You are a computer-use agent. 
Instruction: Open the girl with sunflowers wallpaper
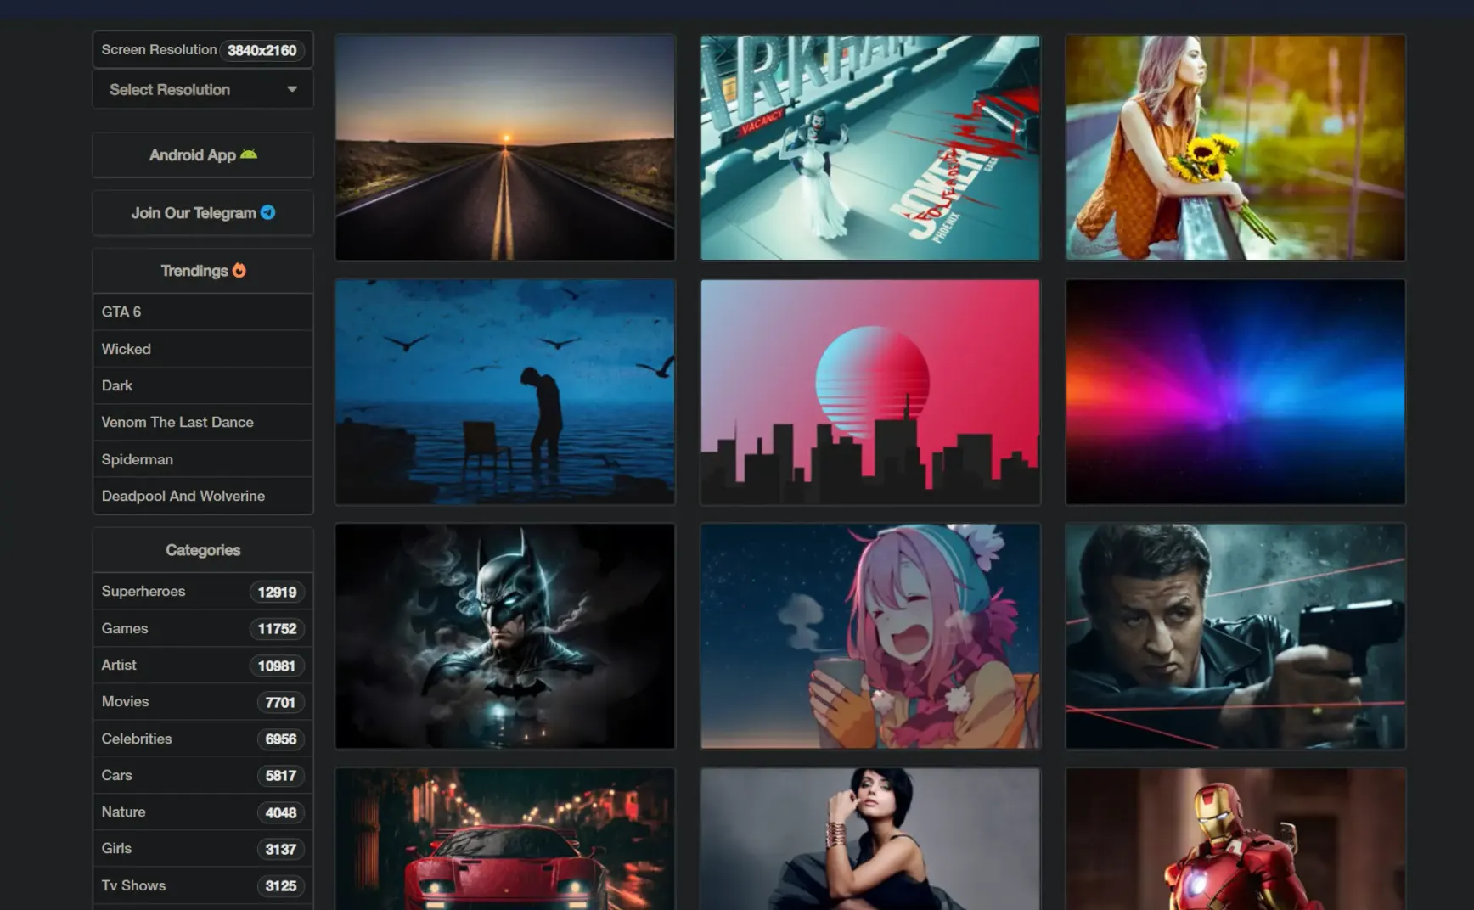[1235, 148]
